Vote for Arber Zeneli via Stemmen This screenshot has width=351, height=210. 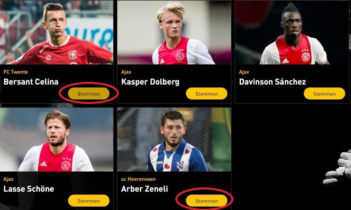point(206,201)
